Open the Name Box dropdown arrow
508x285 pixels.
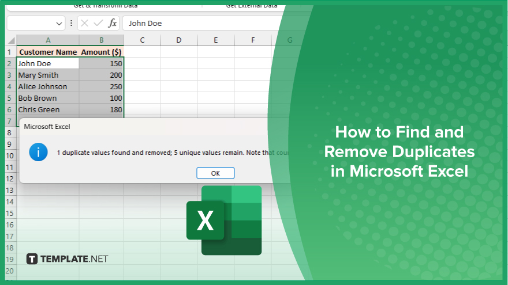[x=59, y=24]
